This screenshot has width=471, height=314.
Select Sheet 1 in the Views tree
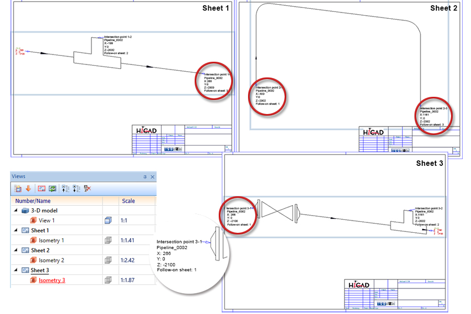point(40,230)
